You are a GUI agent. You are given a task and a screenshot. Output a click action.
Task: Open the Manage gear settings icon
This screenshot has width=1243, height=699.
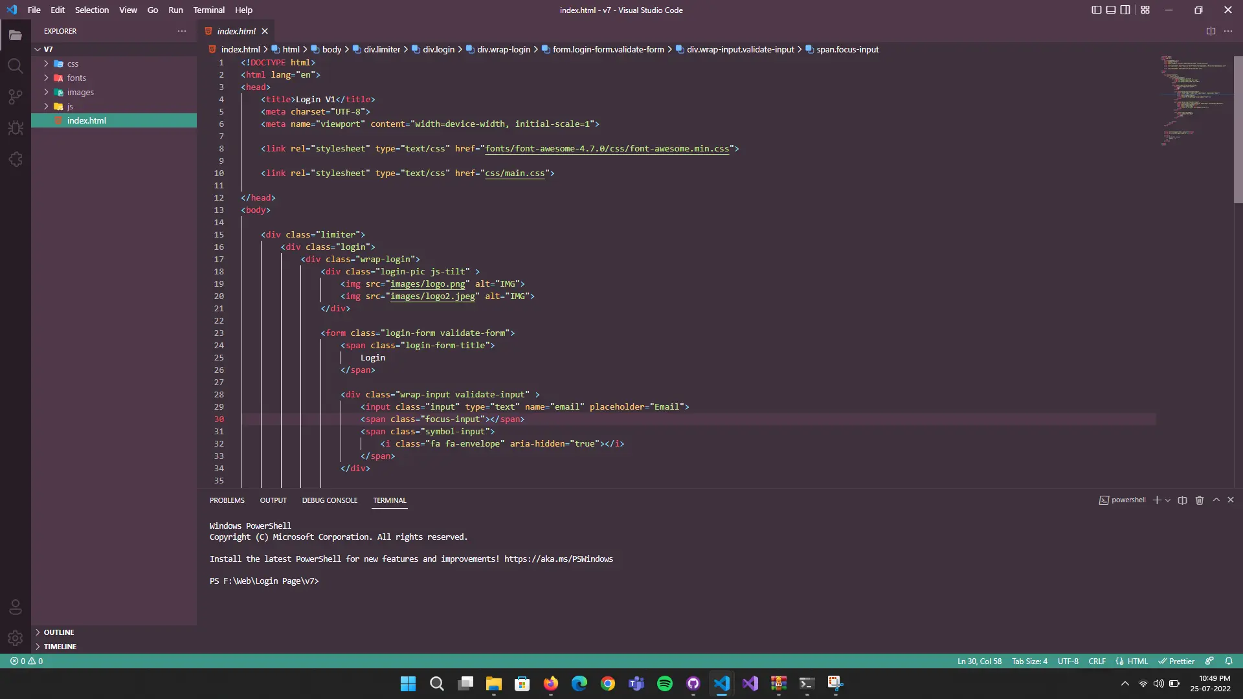[x=16, y=638]
